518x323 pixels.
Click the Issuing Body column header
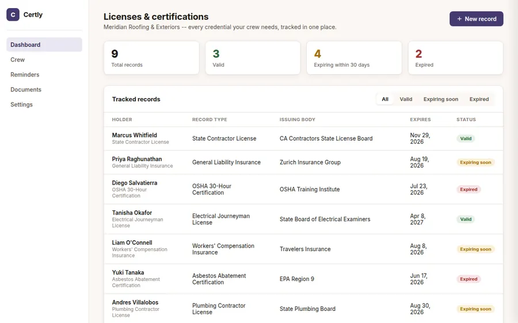(298, 120)
